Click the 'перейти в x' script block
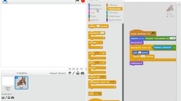Screen dimensions: 181x101 click(137, 39)
